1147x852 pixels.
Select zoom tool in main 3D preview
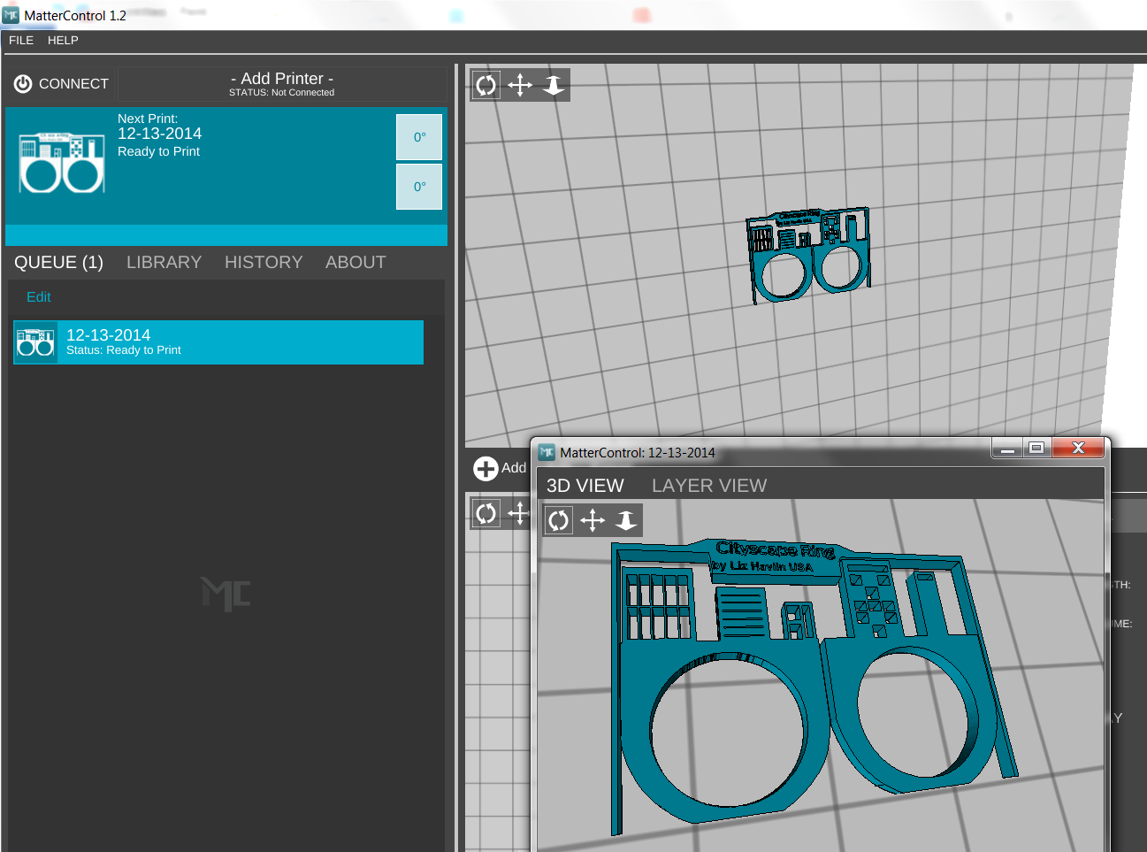(x=554, y=85)
